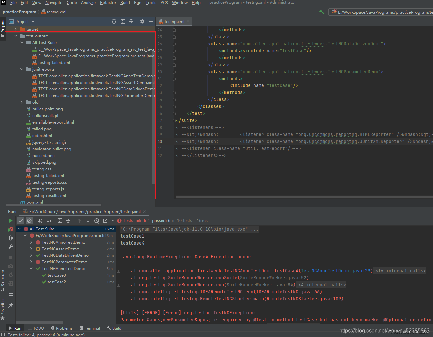
Task: Collapse the test-output folder
Action: [x=16, y=36]
